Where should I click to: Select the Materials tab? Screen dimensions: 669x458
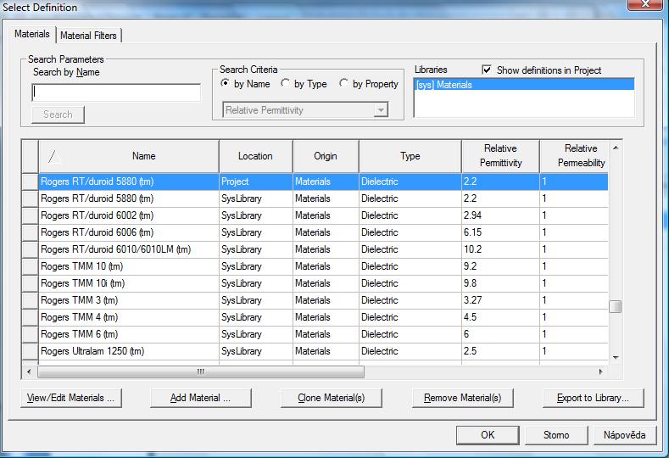tap(32, 34)
